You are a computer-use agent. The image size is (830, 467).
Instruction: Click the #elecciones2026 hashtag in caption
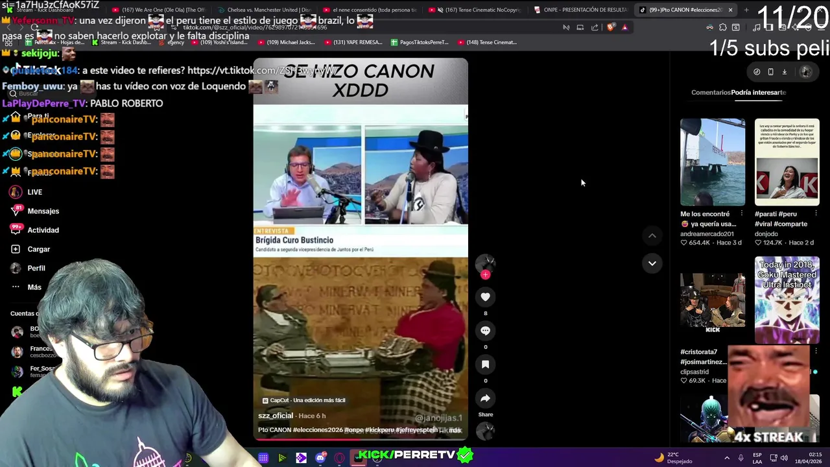pyautogui.click(x=317, y=430)
